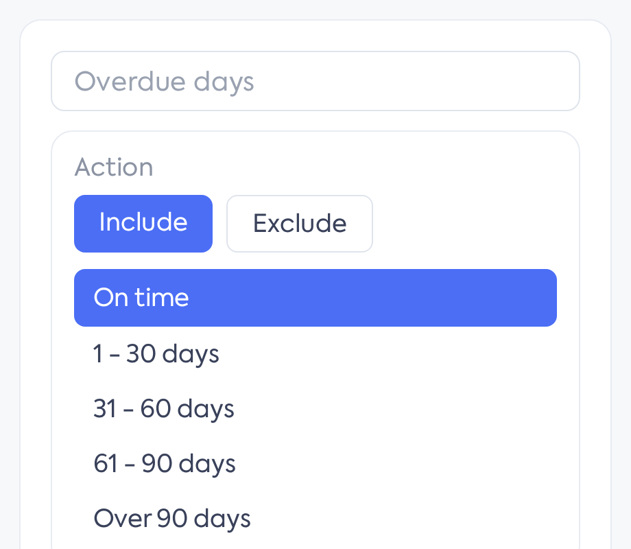The height and width of the screenshot is (549, 631).
Task: Pick the 31 – 60 days option
Action: [315, 408]
